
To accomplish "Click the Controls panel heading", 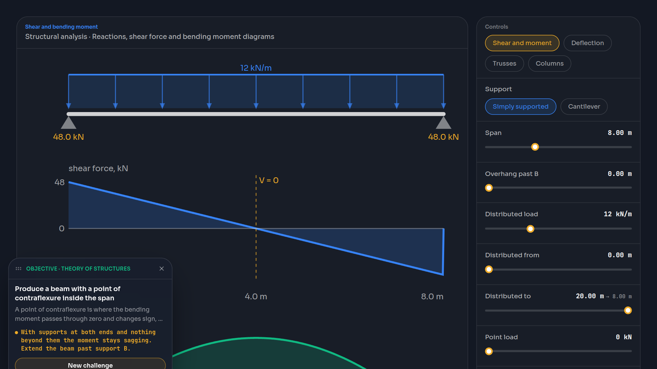I will tap(497, 27).
